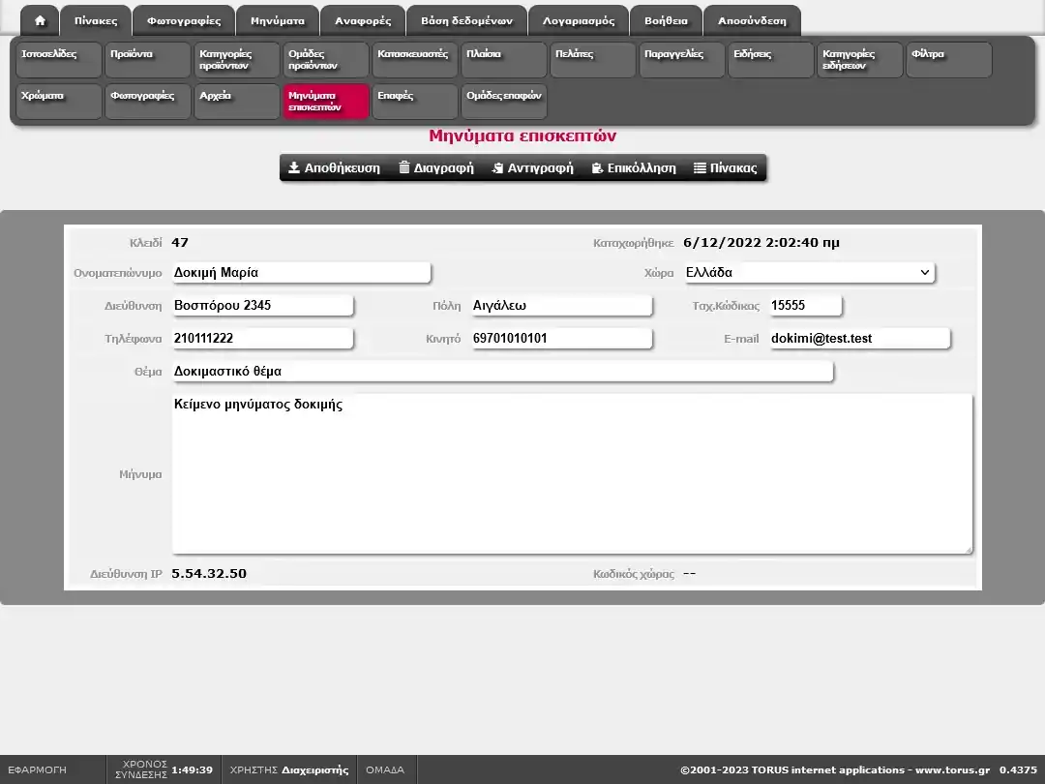Click the home icon tab

tap(40, 21)
